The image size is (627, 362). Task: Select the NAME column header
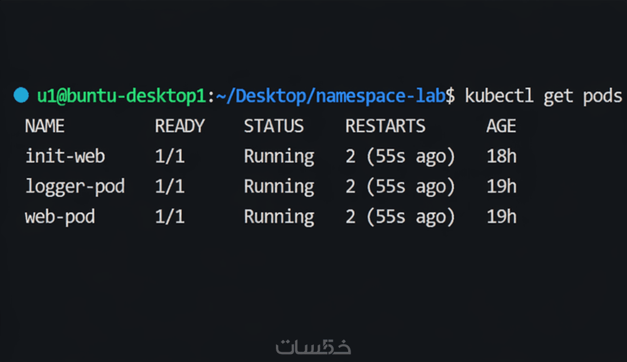[x=45, y=126]
